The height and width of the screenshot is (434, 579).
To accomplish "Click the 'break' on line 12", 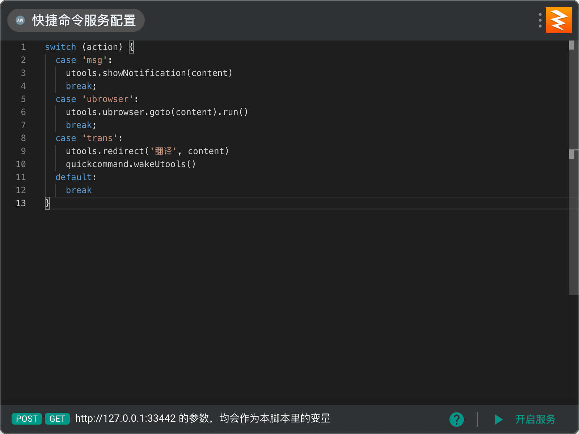I will [x=79, y=190].
